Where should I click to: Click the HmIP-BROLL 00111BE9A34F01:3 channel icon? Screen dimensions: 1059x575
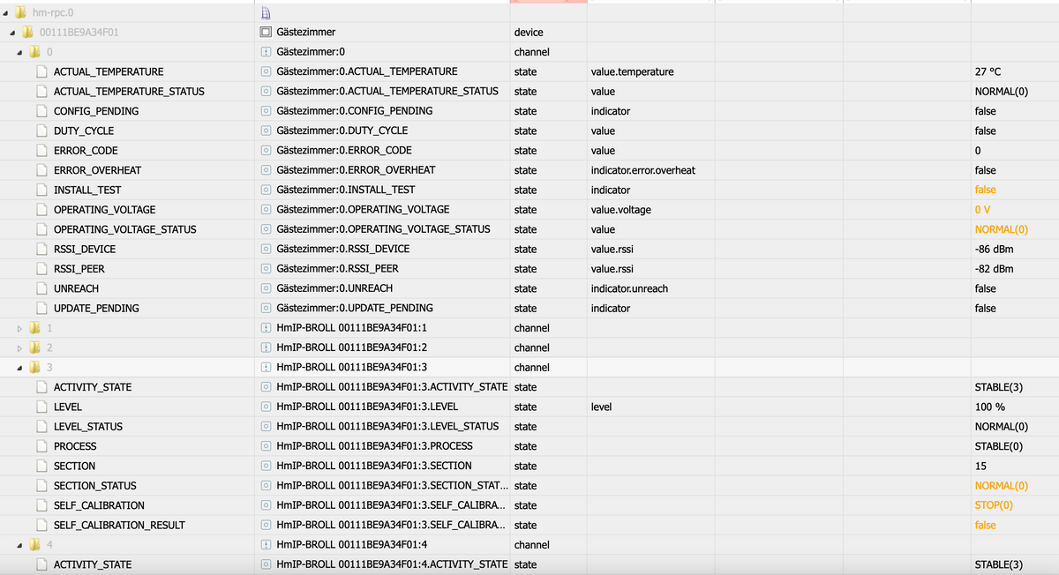click(266, 368)
